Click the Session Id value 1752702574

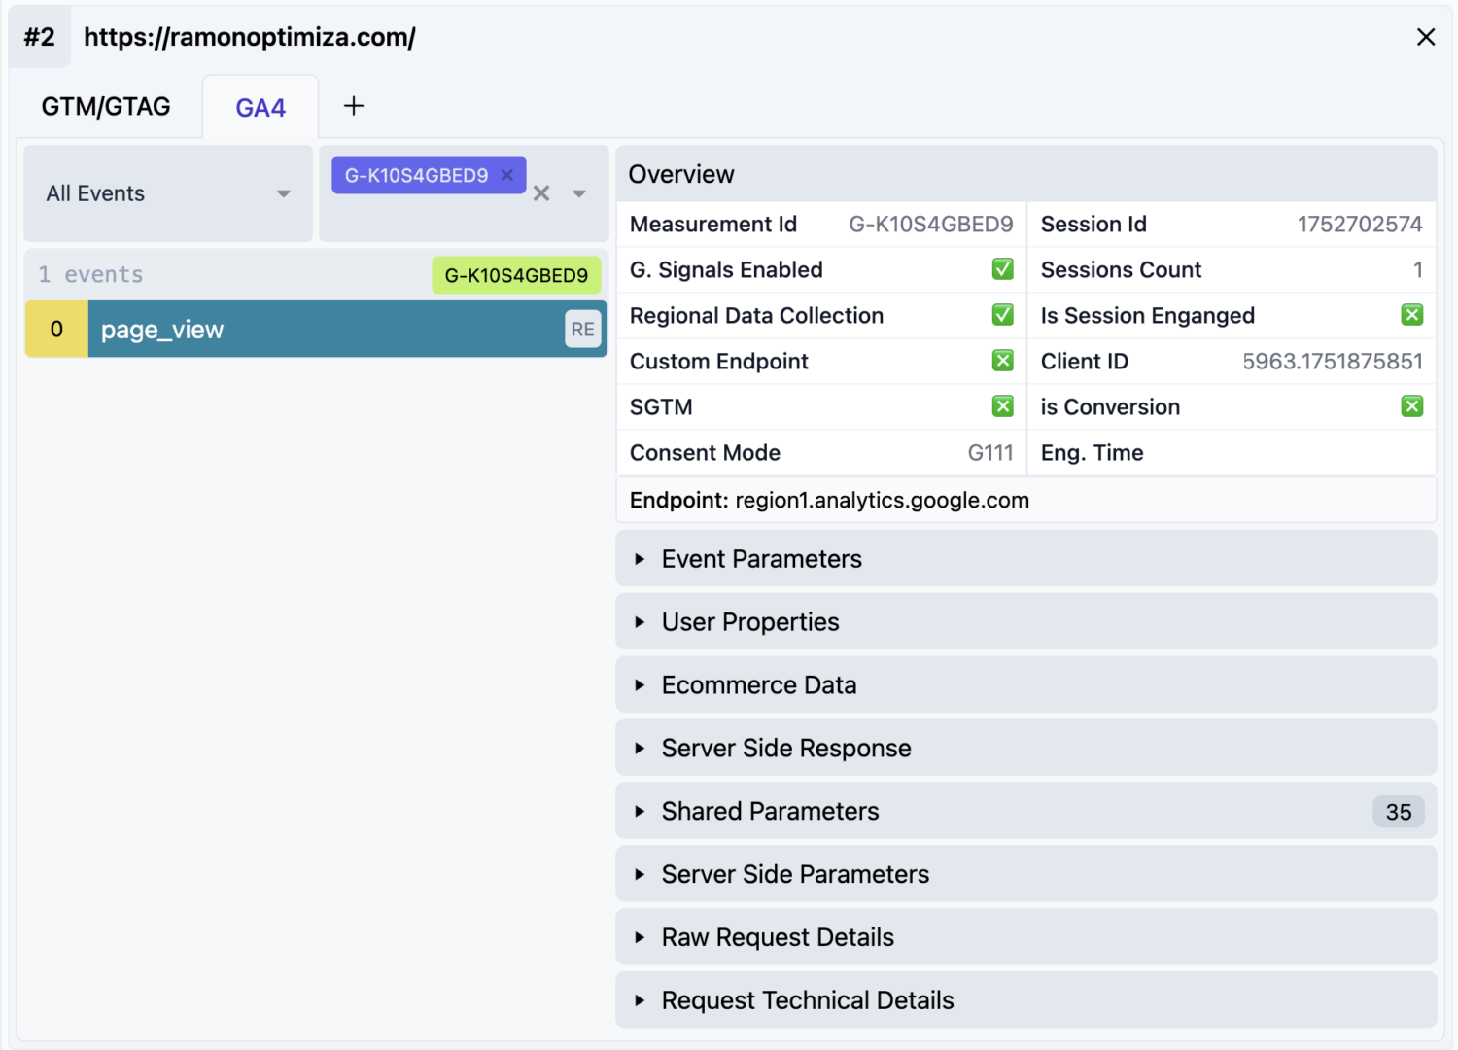click(x=1360, y=225)
